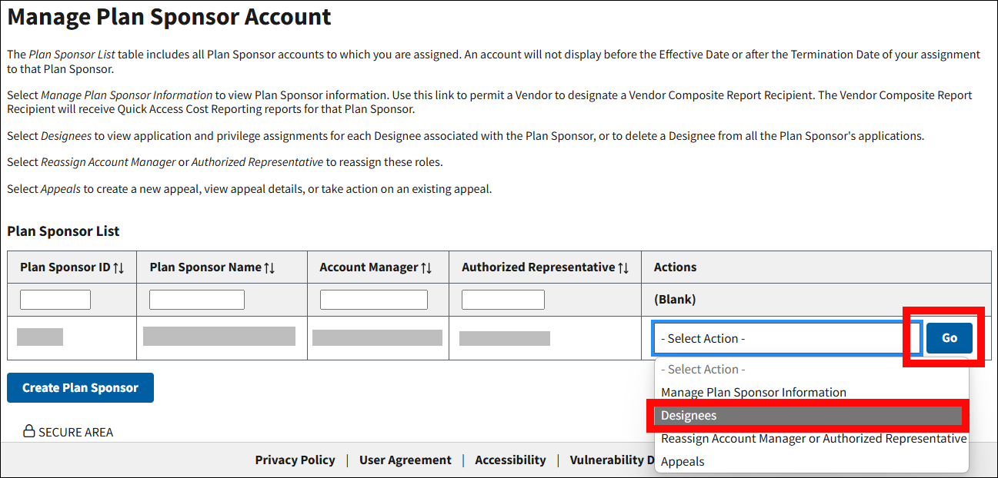The height and width of the screenshot is (478, 998).
Task: Click the Create Plan Sponsor button
Action: (x=80, y=388)
